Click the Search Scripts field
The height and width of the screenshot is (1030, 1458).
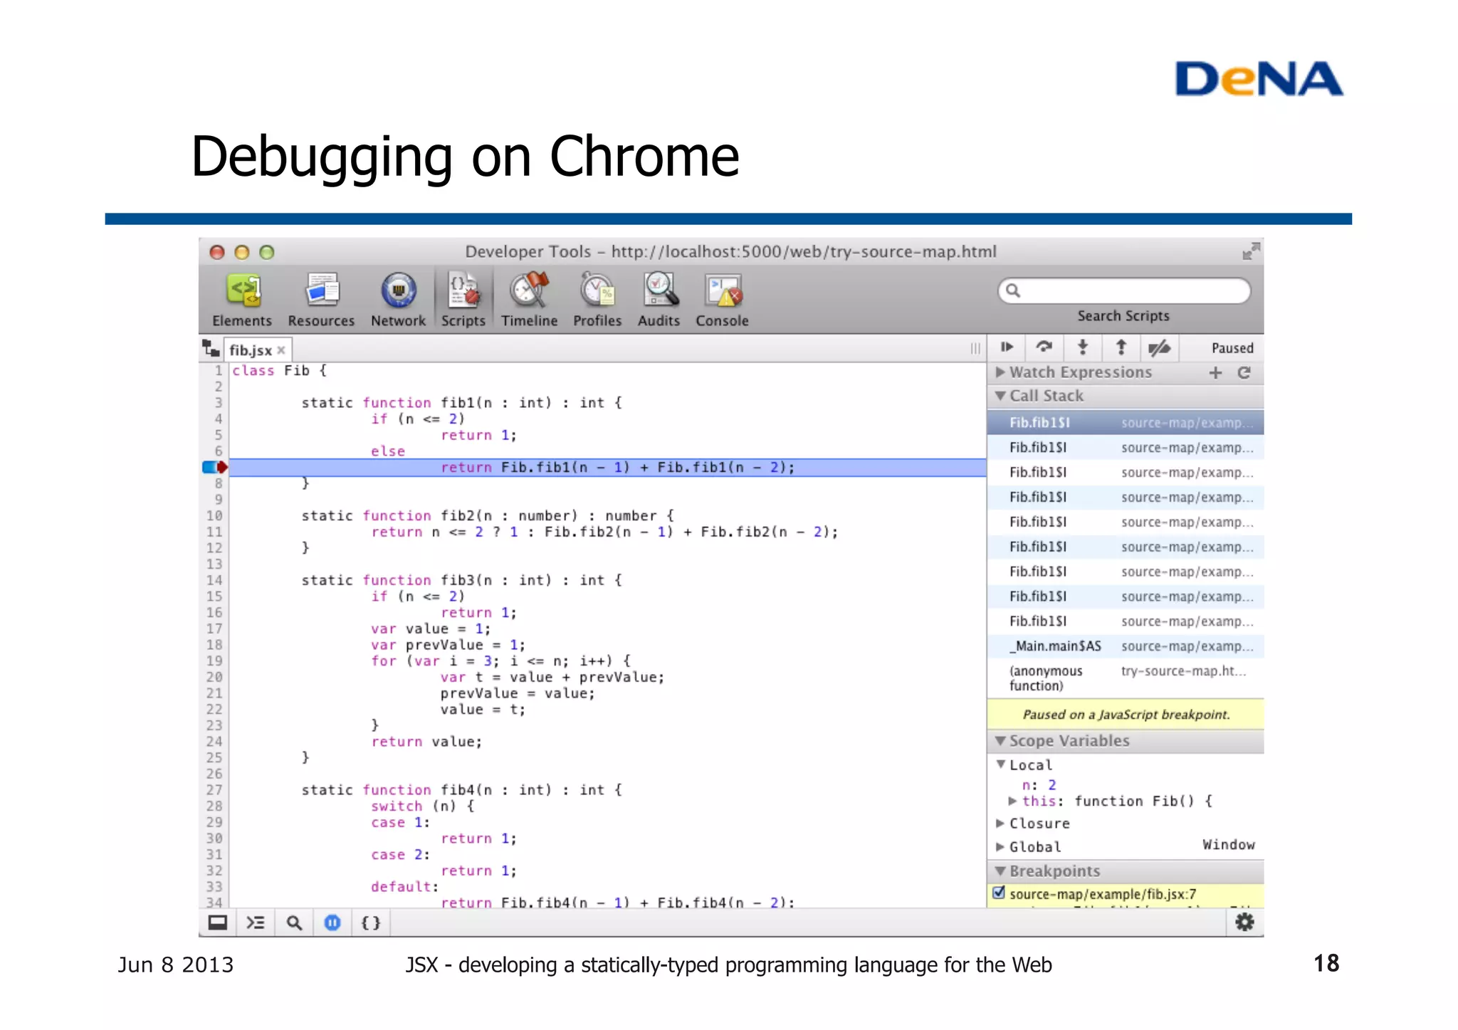click(1124, 290)
